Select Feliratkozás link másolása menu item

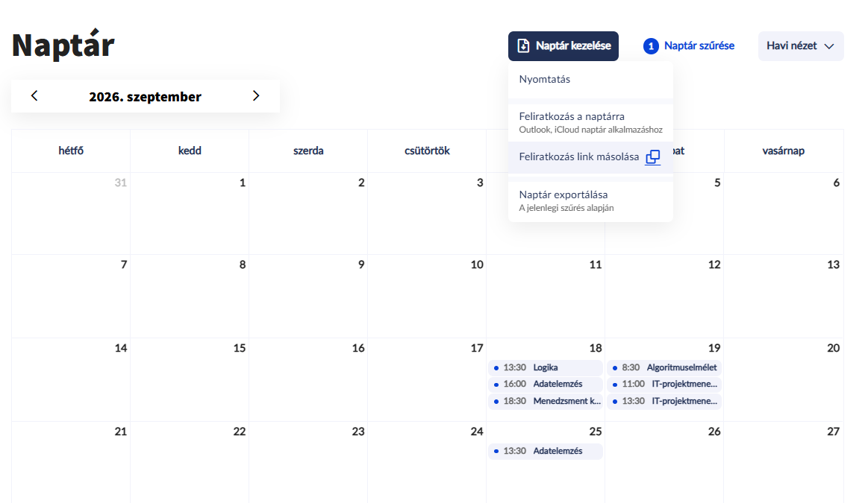point(590,157)
